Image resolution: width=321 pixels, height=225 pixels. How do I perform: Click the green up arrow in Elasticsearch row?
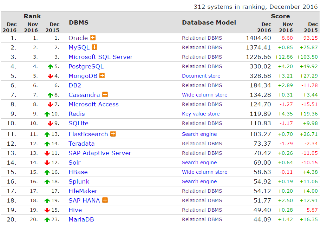point(47,134)
